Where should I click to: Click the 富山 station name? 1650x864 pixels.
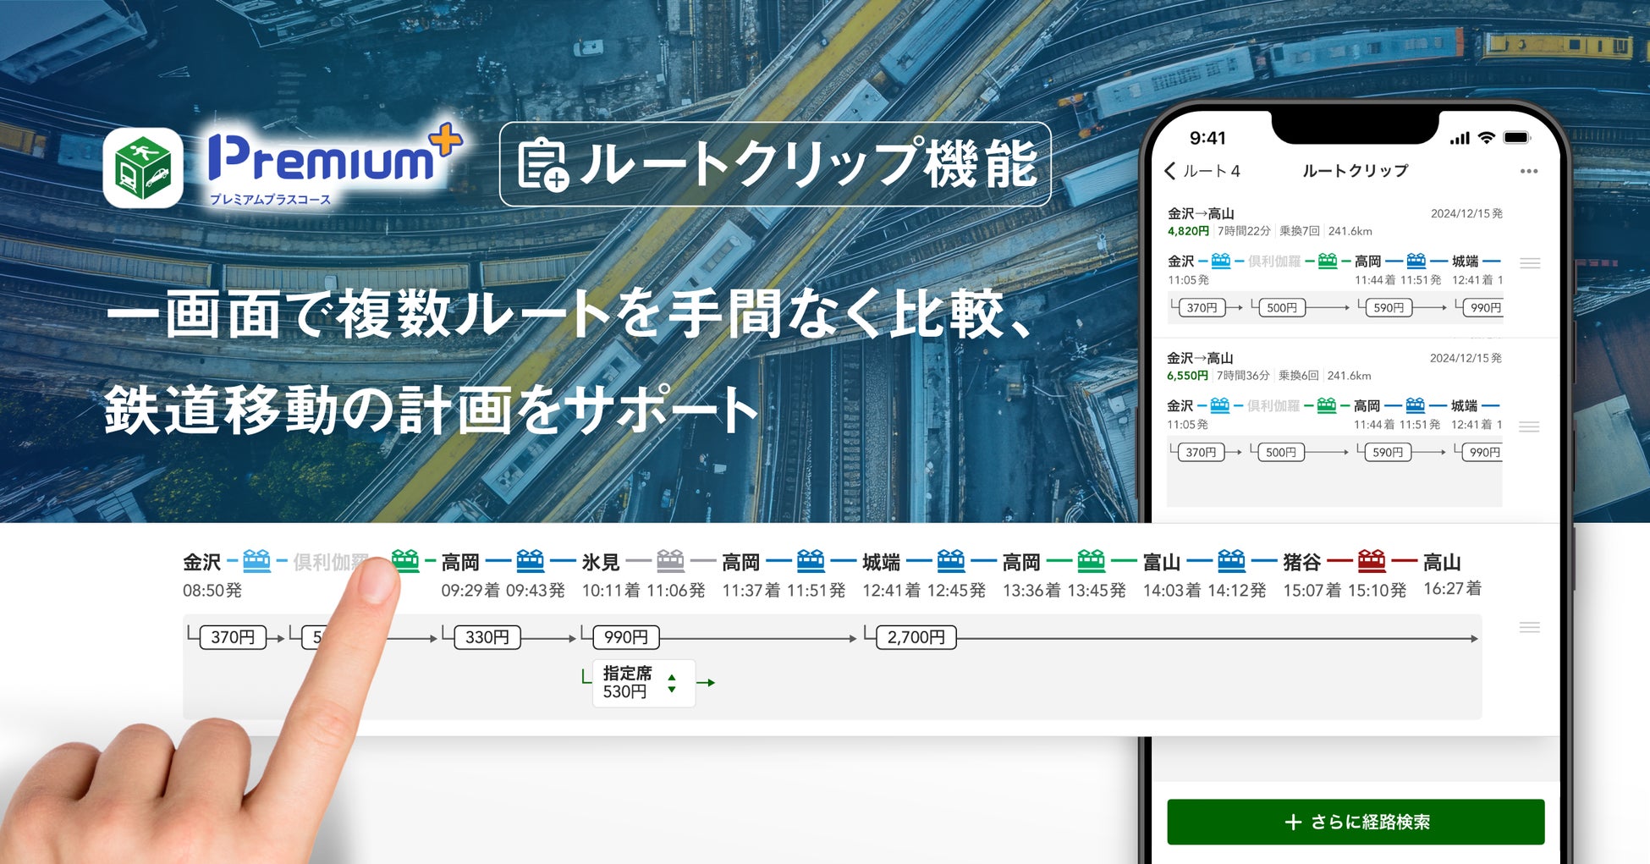(1162, 562)
